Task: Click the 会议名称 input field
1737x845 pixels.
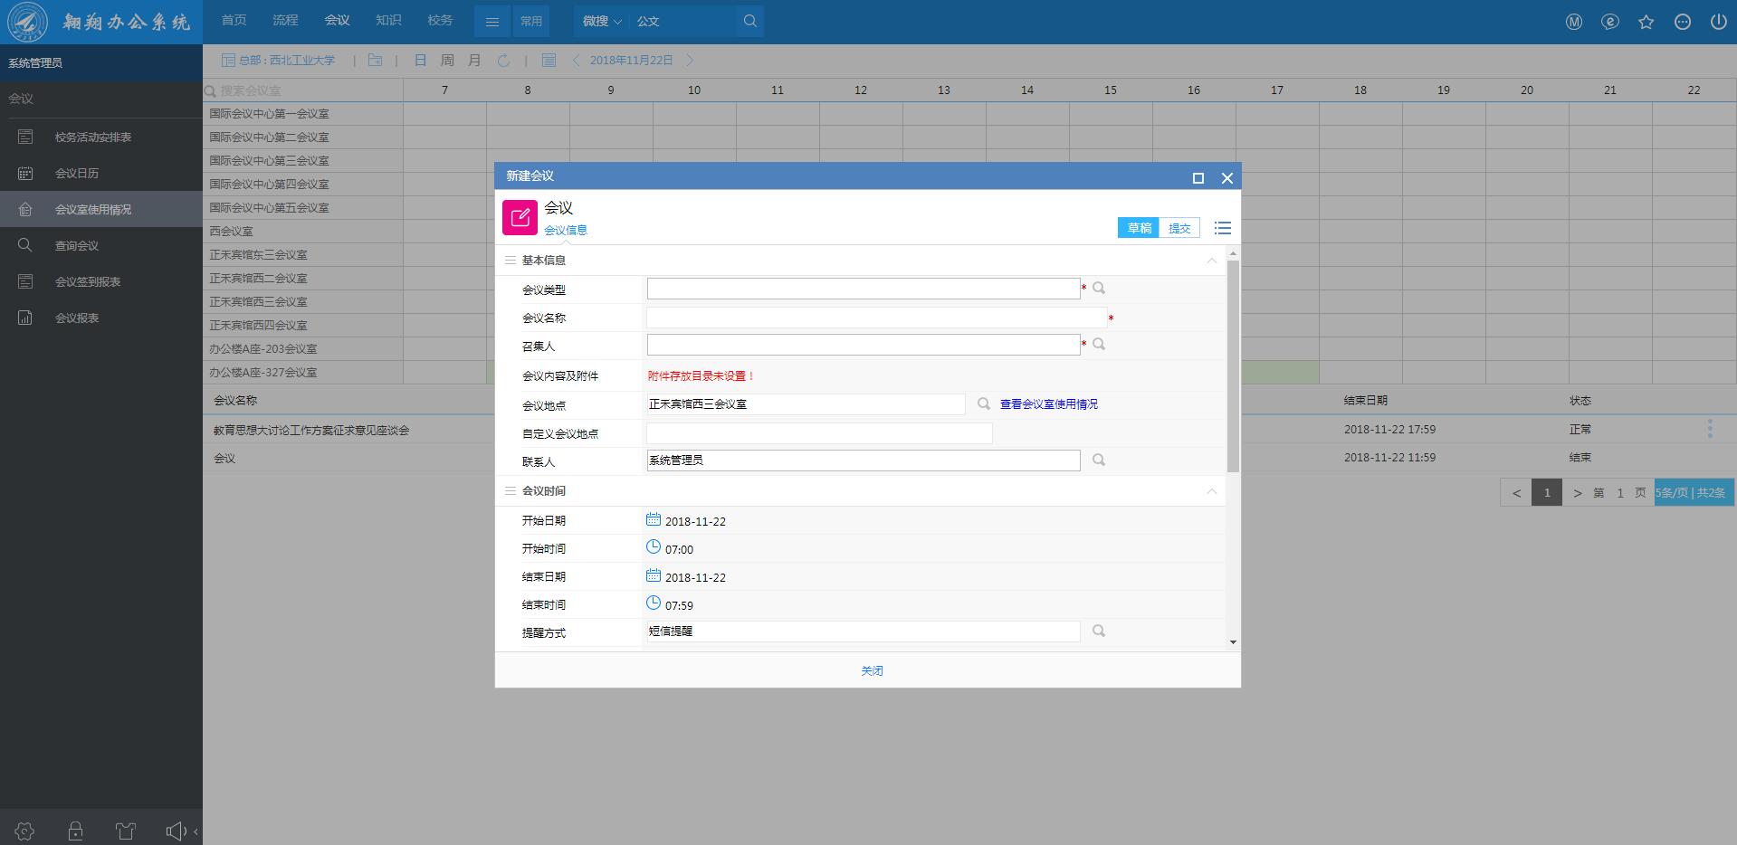Action: (x=876, y=318)
